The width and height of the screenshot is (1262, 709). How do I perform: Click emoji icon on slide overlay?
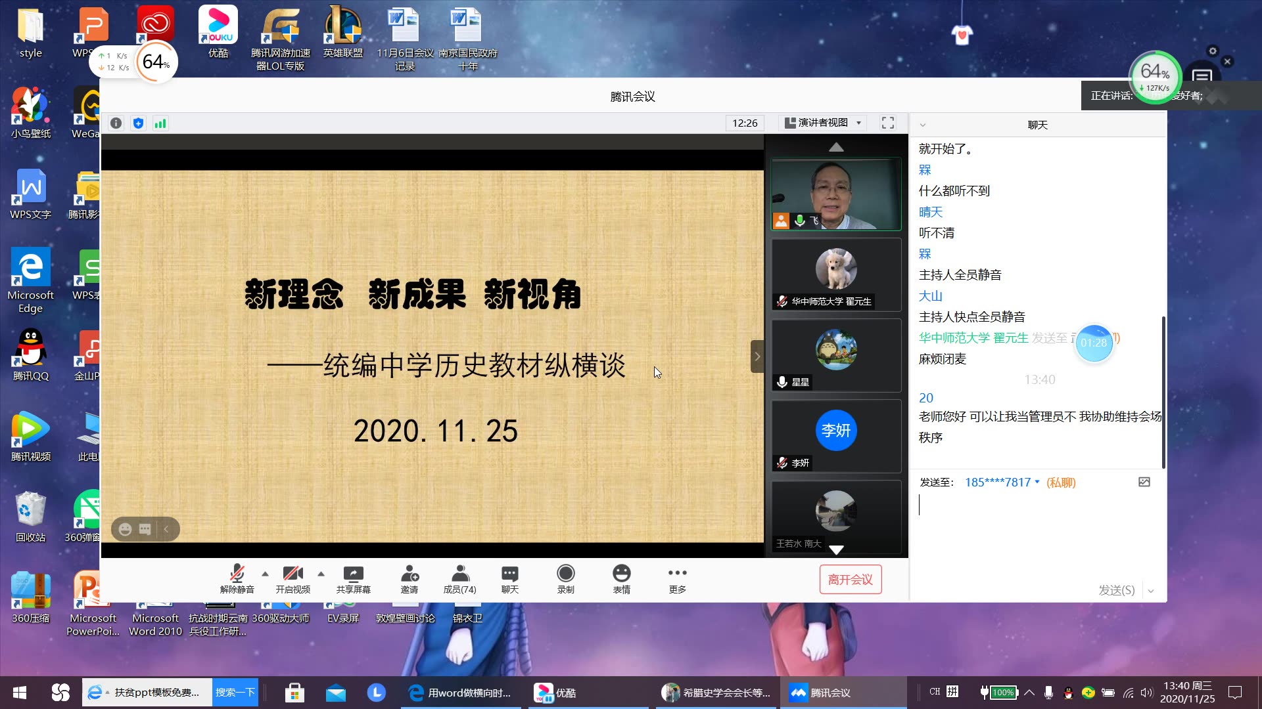(x=126, y=529)
